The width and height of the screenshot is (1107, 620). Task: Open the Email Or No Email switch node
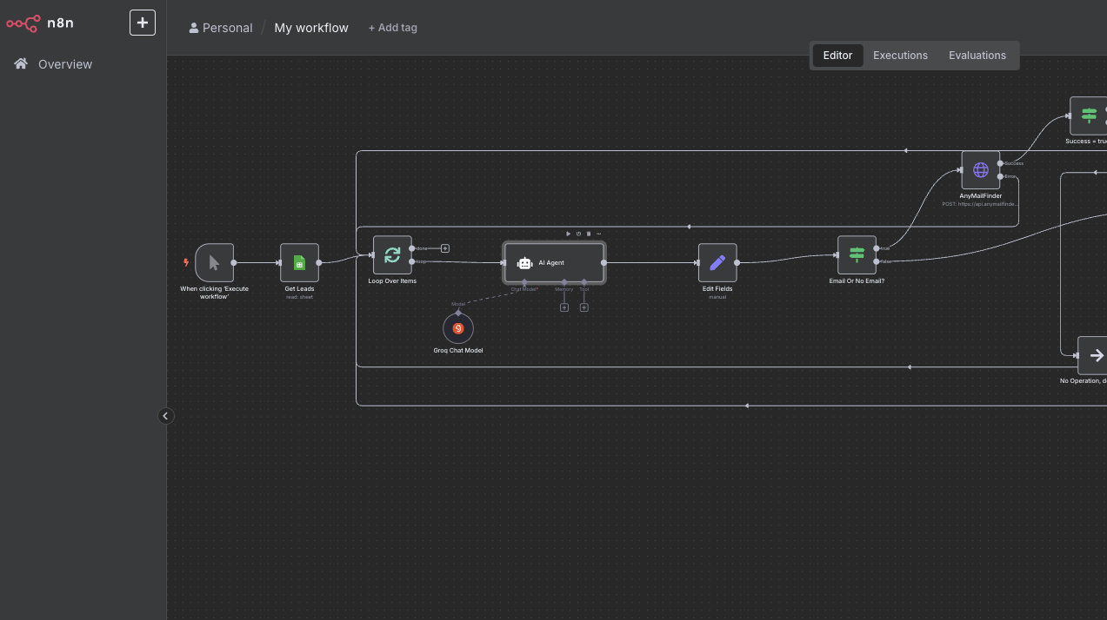(857, 254)
